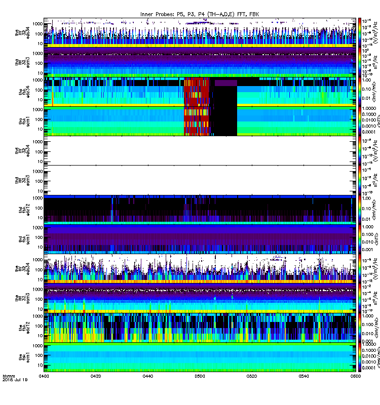Screen dimensions: 380x405
Task: Click the '10' tick label of the fbk scm1 panel
Action: click(40, 365)
